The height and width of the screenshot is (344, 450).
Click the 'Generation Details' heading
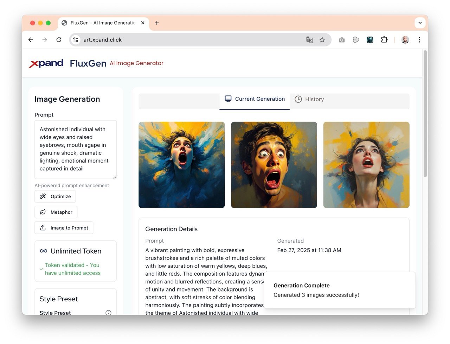(171, 229)
